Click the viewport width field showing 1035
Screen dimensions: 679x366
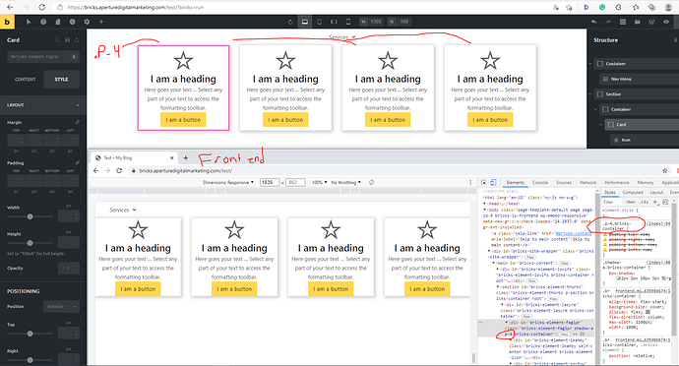(270, 182)
